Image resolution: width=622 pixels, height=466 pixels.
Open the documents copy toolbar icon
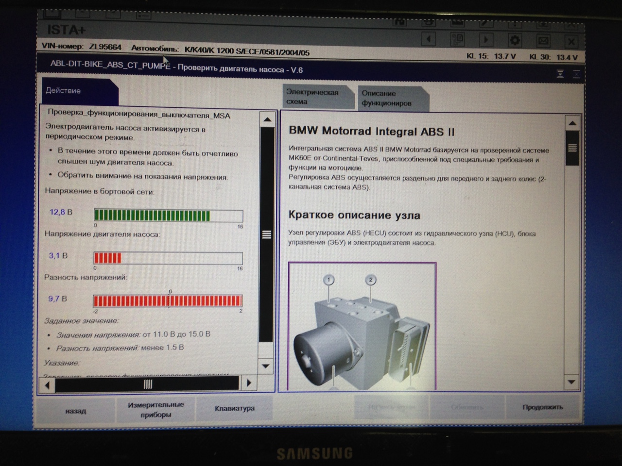coord(457,39)
